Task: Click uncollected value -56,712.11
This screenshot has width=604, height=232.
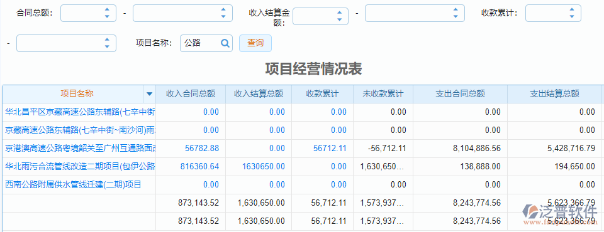Action: click(x=386, y=148)
